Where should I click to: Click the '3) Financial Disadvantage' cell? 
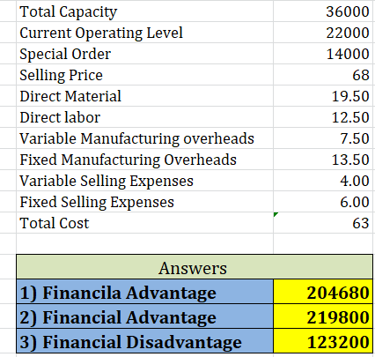click(145, 340)
